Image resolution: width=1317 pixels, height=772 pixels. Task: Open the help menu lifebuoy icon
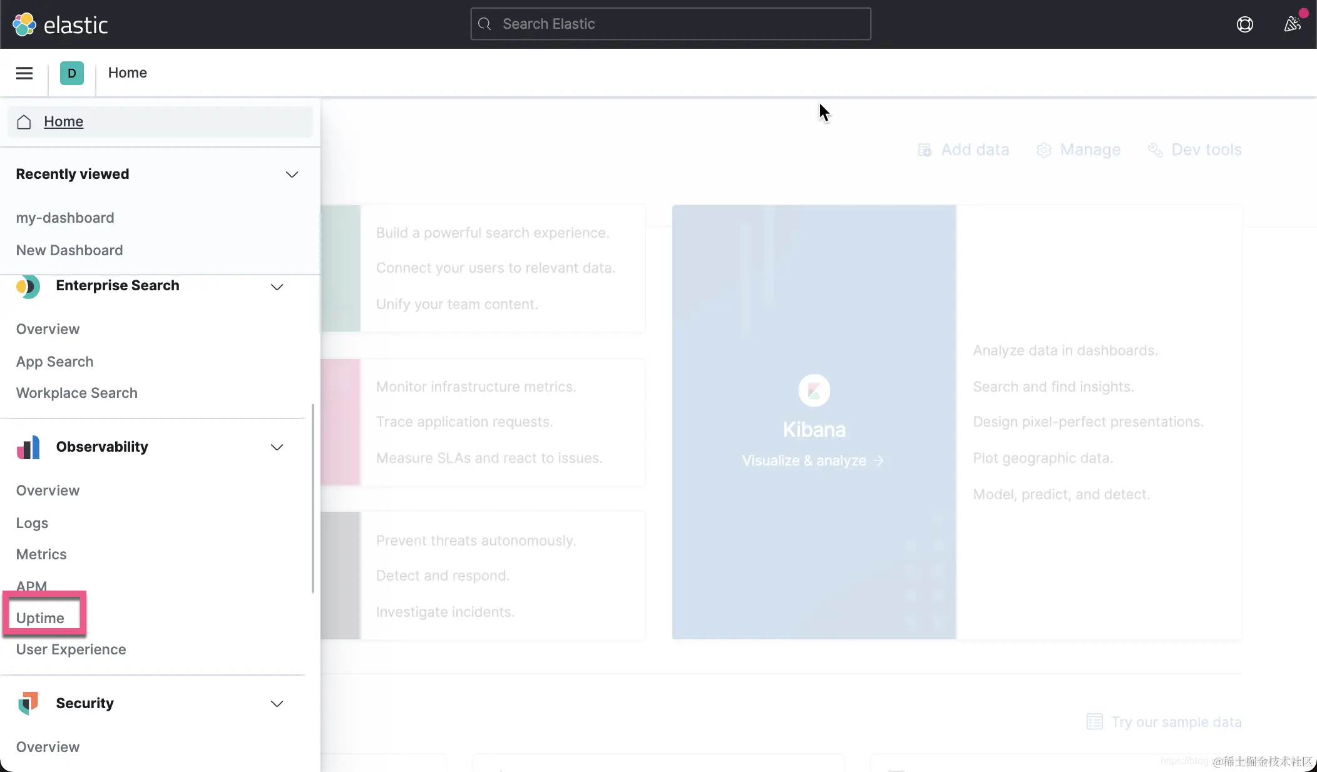[1244, 24]
